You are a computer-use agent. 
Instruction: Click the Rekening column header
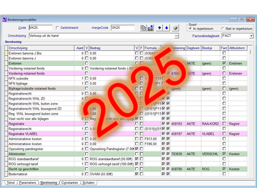178,48
